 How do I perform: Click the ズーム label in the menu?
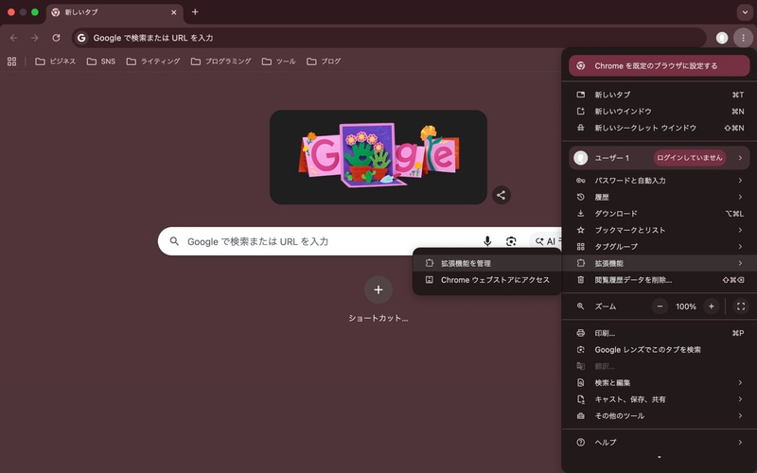(606, 307)
